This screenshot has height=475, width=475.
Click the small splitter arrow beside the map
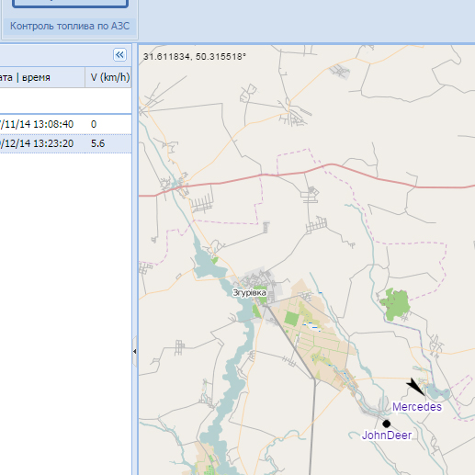(x=134, y=352)
